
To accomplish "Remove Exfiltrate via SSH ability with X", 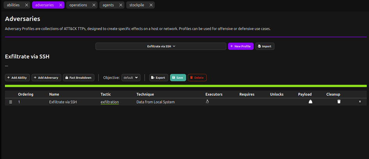I will tap(360, 102).
